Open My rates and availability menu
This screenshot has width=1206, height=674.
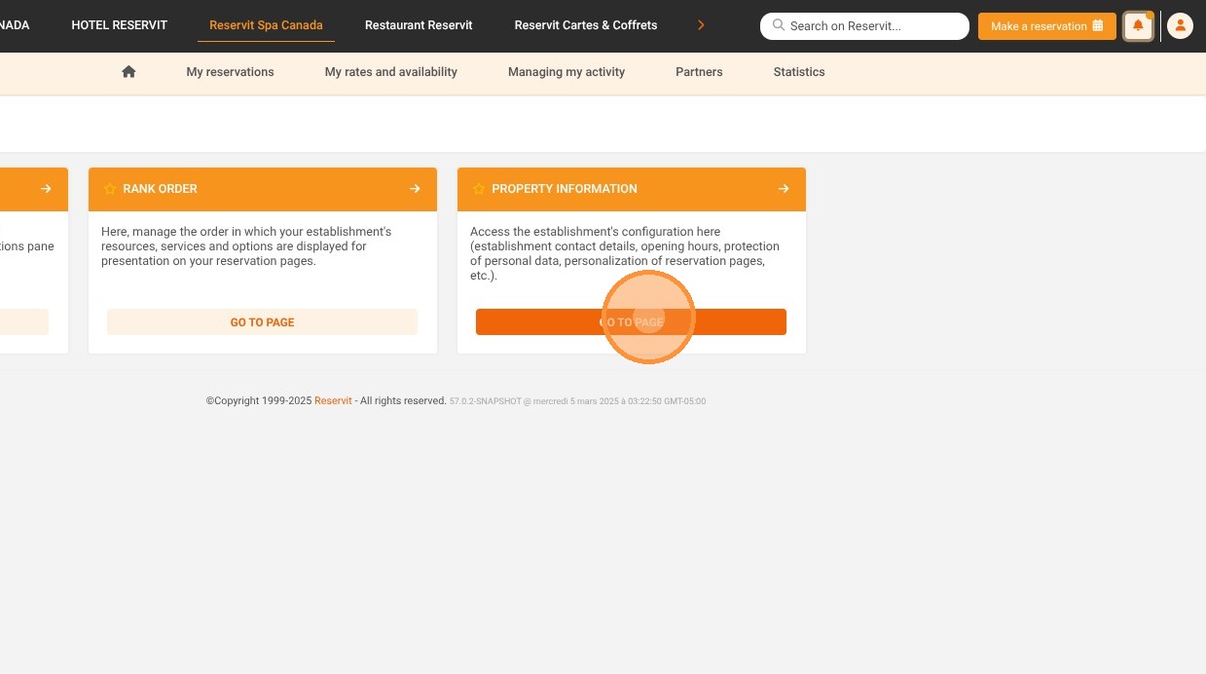coord(391,72)
